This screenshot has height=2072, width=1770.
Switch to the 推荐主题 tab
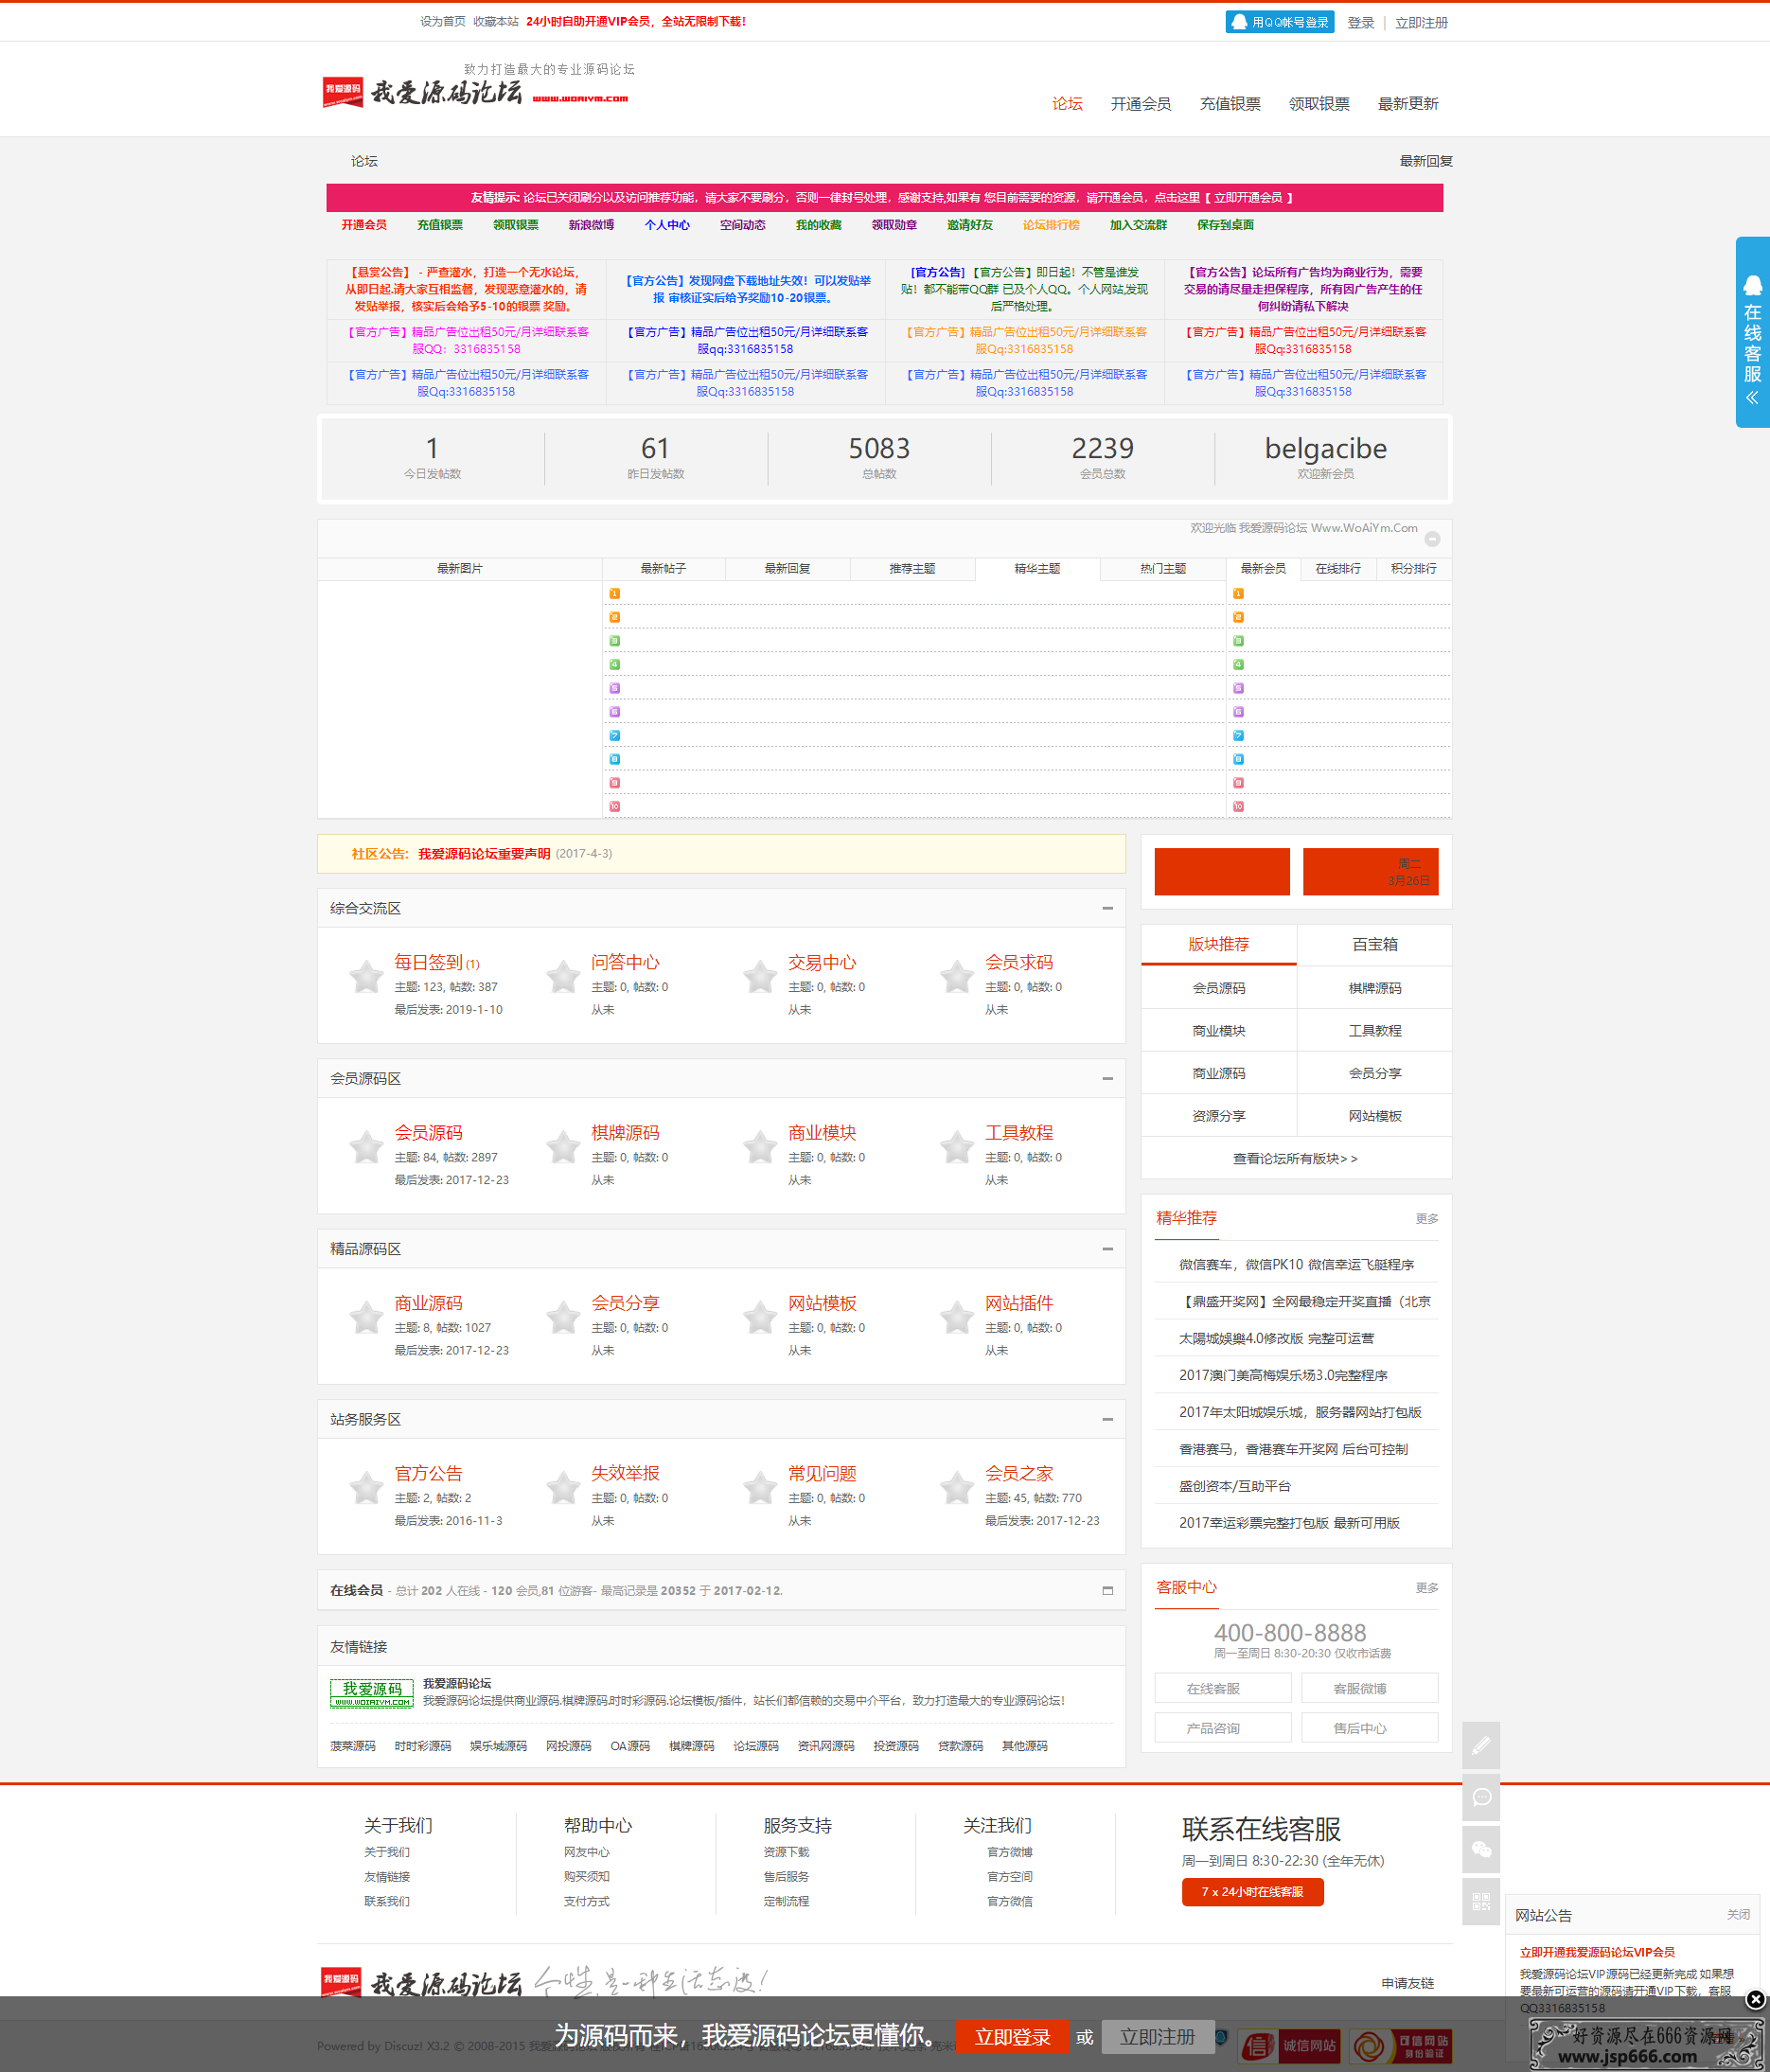pos(912,568)
